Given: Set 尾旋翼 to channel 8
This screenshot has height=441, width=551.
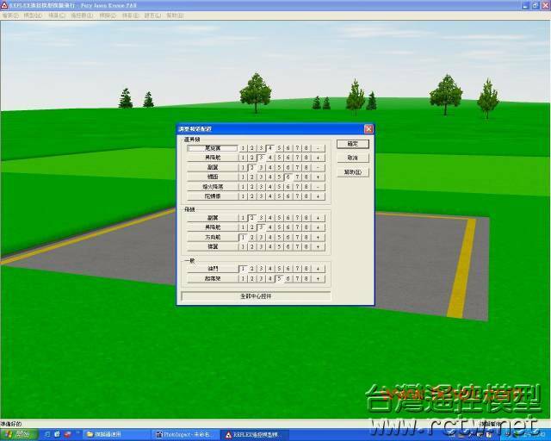Looking at the screenshot, I should 306,148.
